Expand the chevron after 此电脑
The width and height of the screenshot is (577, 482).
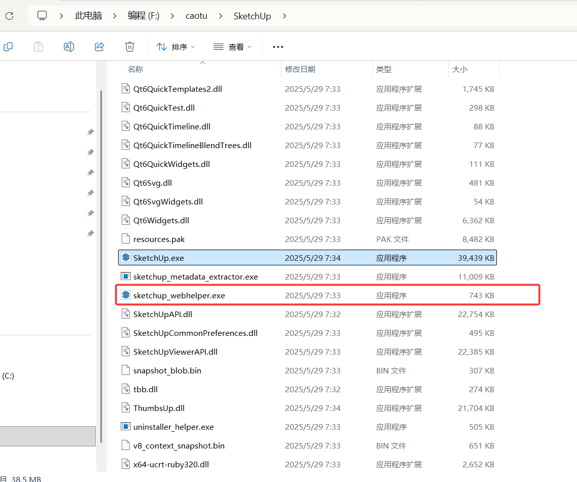115,16
